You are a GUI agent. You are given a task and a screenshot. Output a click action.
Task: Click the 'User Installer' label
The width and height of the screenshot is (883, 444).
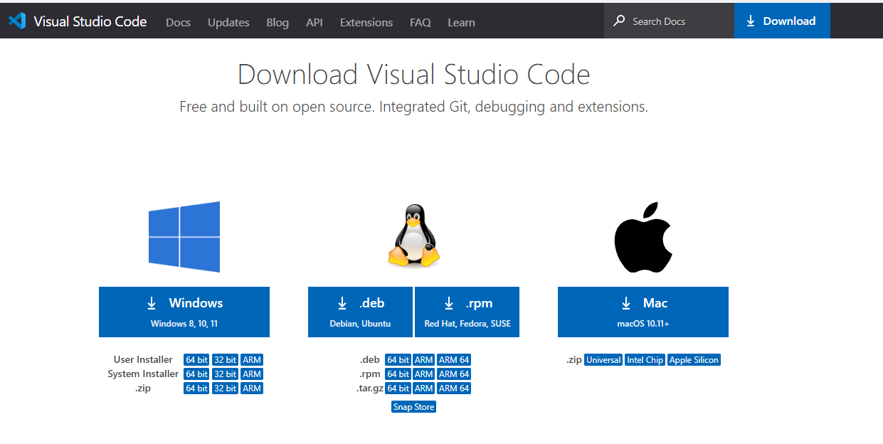pos(143,360)
